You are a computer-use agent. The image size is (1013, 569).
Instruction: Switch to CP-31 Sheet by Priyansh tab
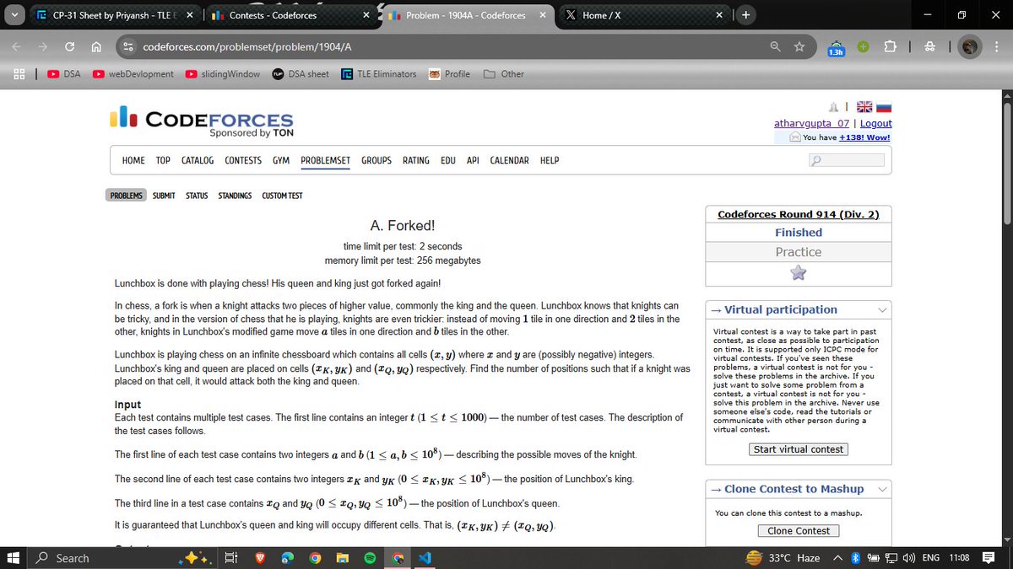[116, 15]
